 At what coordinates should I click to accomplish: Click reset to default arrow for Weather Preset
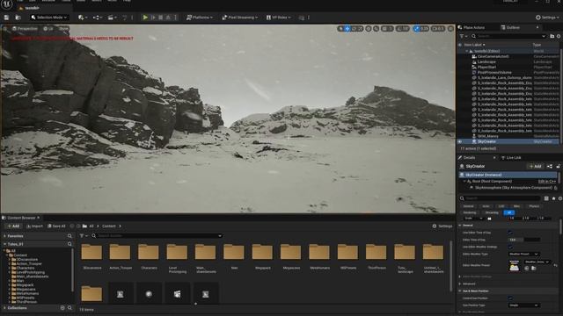[x=555, y=265]
